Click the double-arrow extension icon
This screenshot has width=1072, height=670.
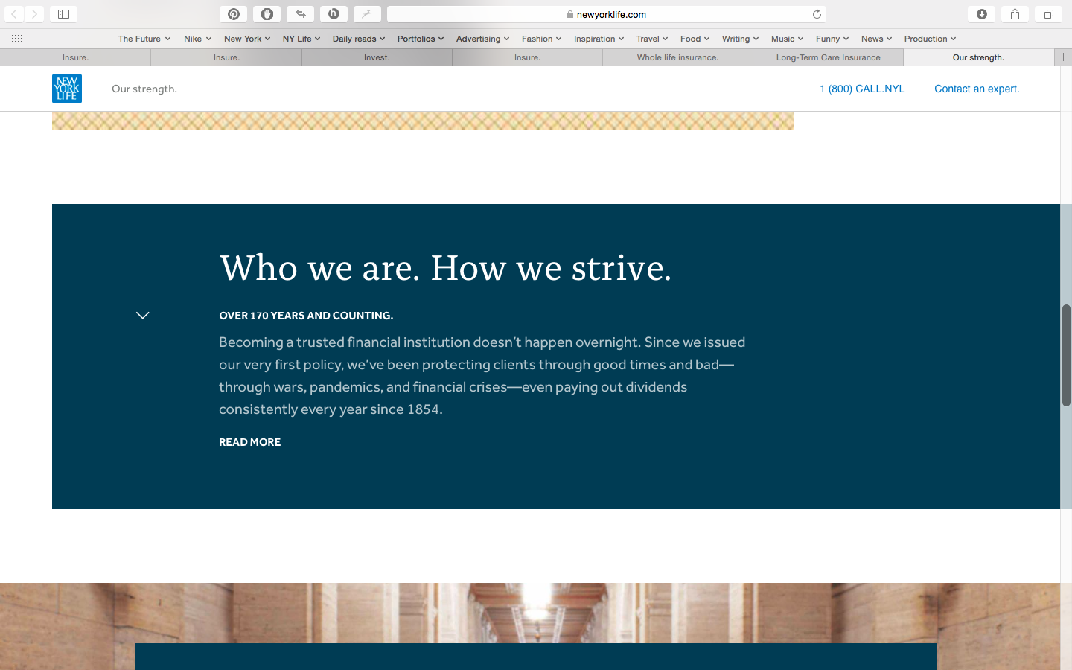coord(300,14)
